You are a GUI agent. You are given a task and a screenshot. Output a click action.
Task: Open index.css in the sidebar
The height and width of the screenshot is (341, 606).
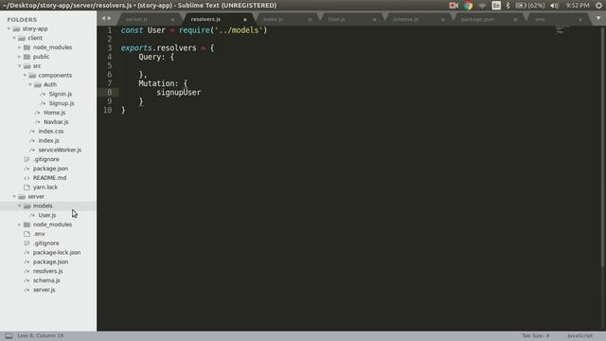point(51,131)
